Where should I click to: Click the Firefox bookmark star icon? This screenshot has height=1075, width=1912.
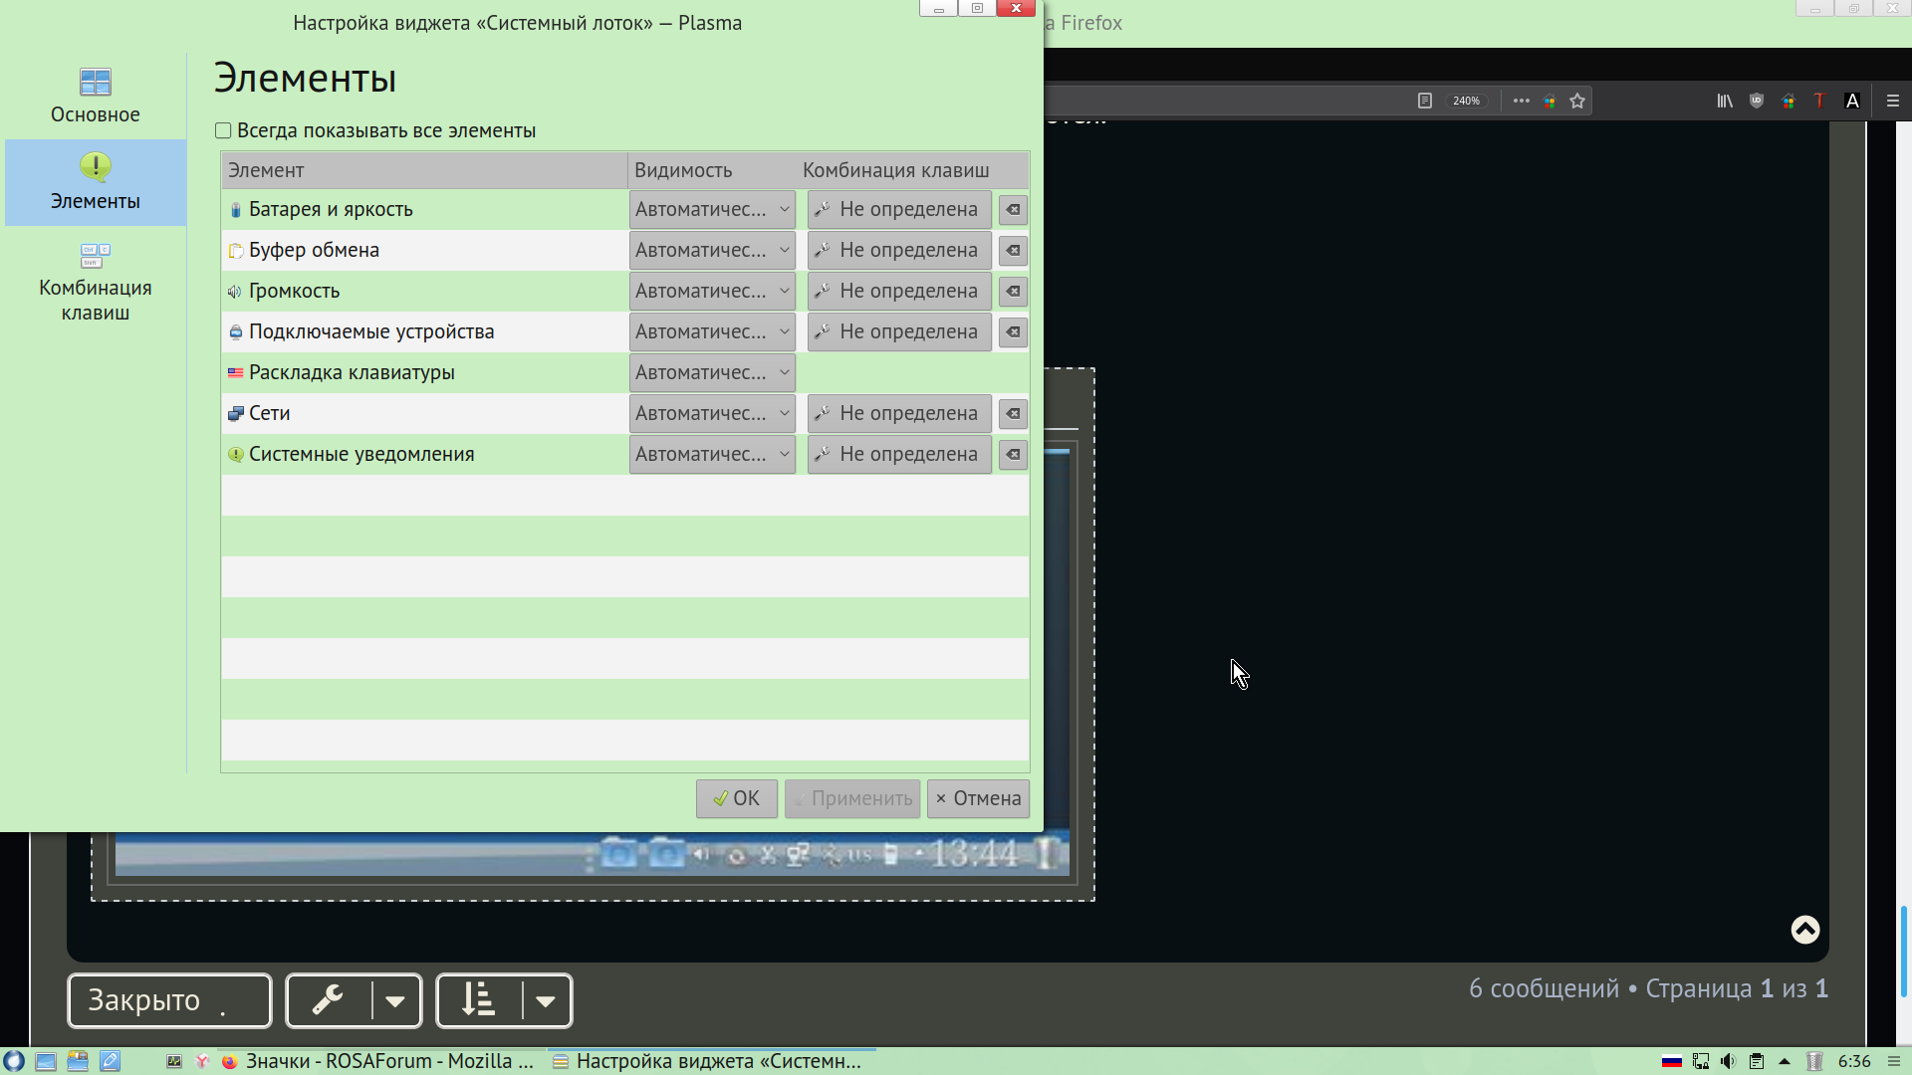(x=1577, y=101)
